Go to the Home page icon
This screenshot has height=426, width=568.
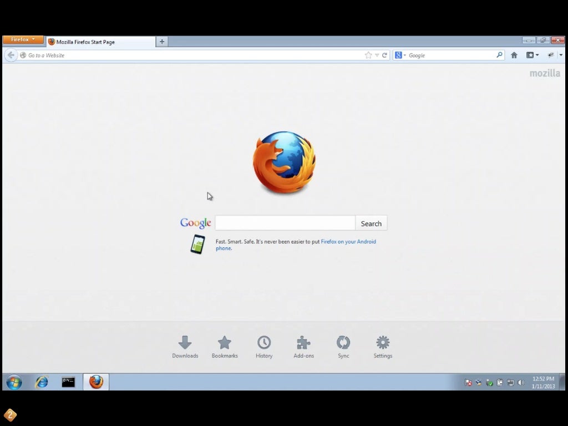click(x=514, y=55)
